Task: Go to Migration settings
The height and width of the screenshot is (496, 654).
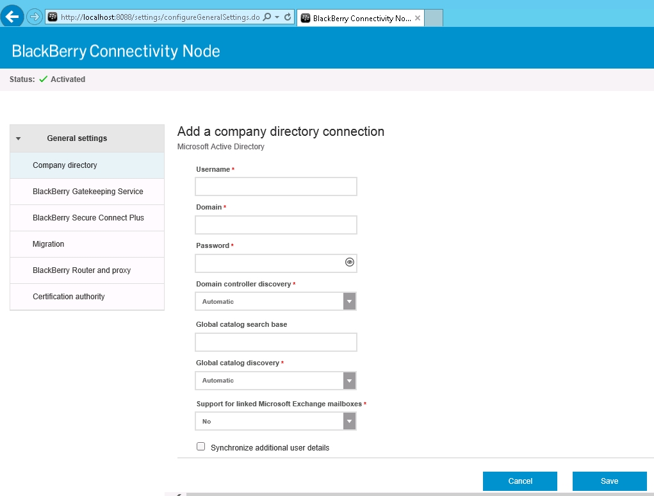Action: tap(49, 244)
